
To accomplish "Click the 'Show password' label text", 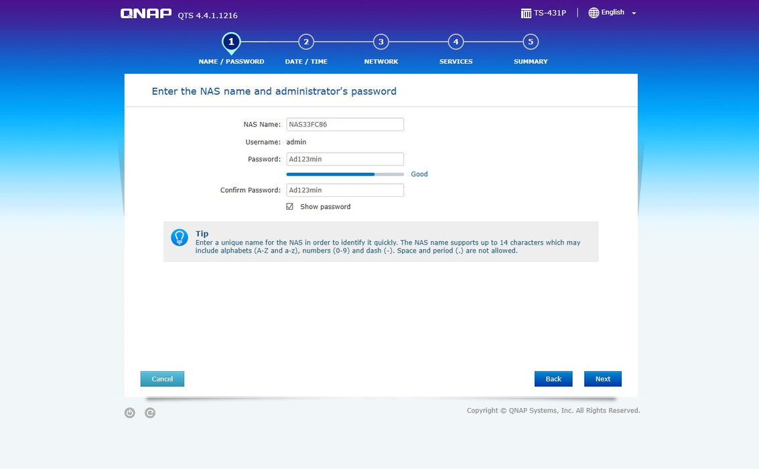I will click(x=326, y=206).
